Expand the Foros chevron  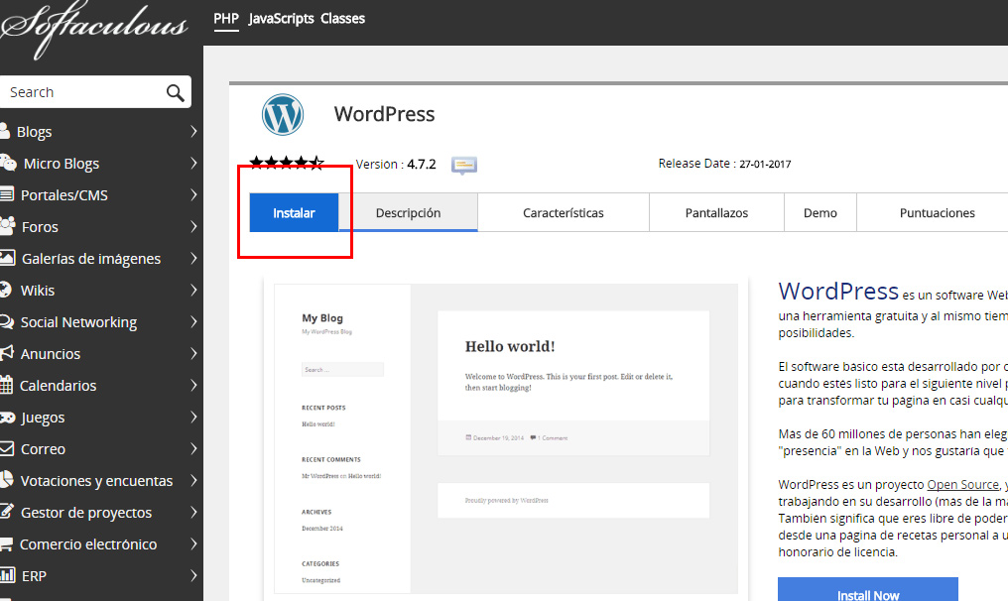193,226
